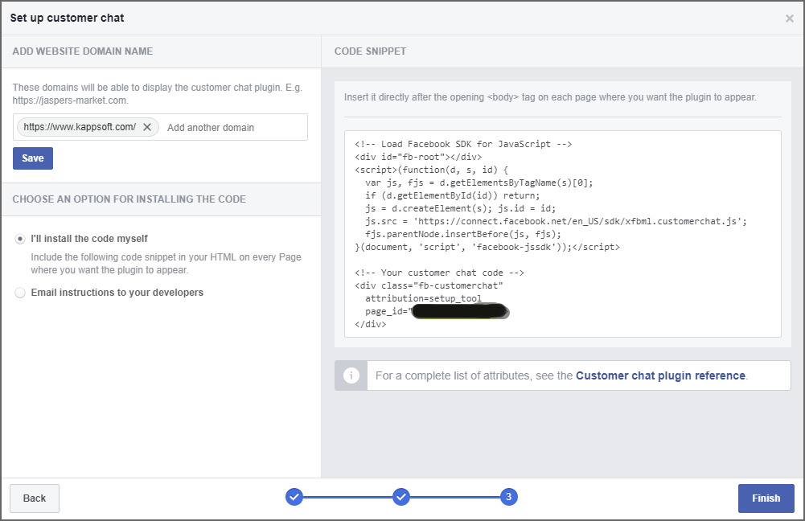Remove the https://www.kappsoft.com/ domain chip
805x521 pixels.
pyautogui.click(x=147, y=127)
